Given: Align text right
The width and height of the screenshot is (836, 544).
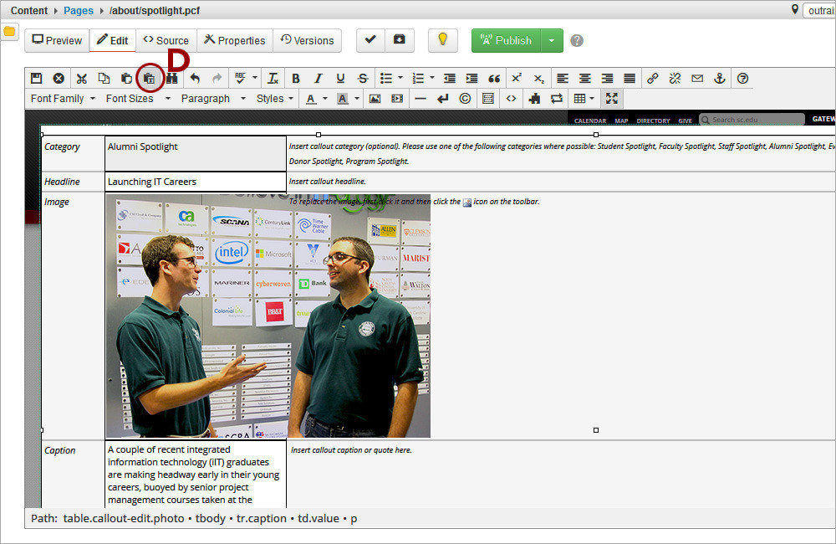Looking at the screenshot, I should click(607, 79).
